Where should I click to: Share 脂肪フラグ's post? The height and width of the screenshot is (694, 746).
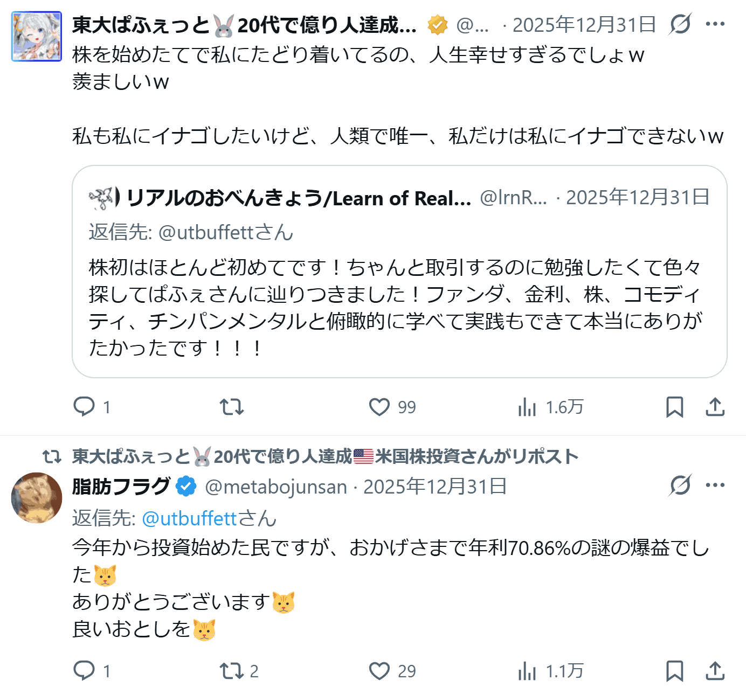point(715,671)
